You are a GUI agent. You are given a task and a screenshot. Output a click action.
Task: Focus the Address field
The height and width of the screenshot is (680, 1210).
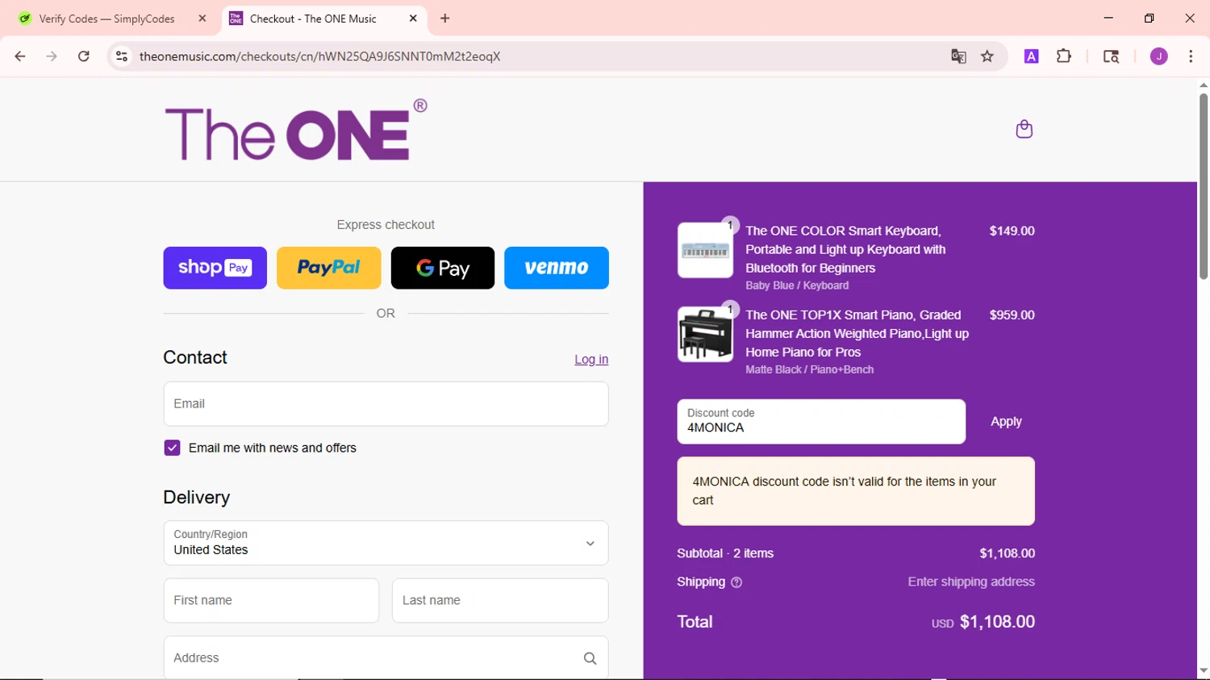tap(386, 658)
